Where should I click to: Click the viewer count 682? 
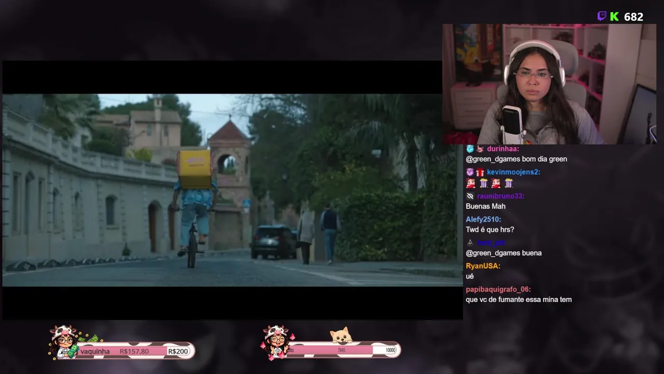coord(633,17)
